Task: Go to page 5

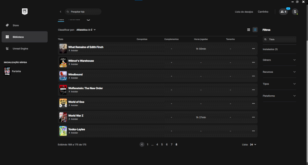Action: click(x=162, y=144)
